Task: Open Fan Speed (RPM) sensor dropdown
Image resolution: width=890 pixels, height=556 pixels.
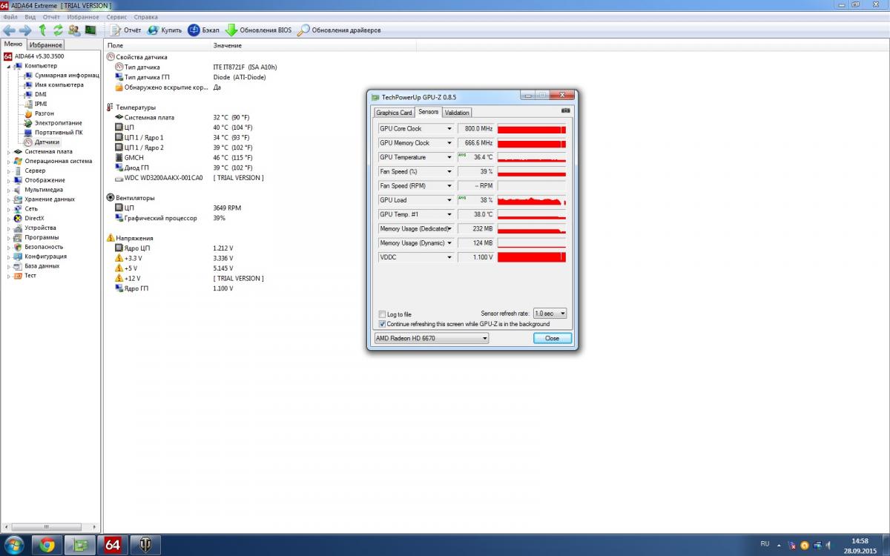Action: click(449, 186)
